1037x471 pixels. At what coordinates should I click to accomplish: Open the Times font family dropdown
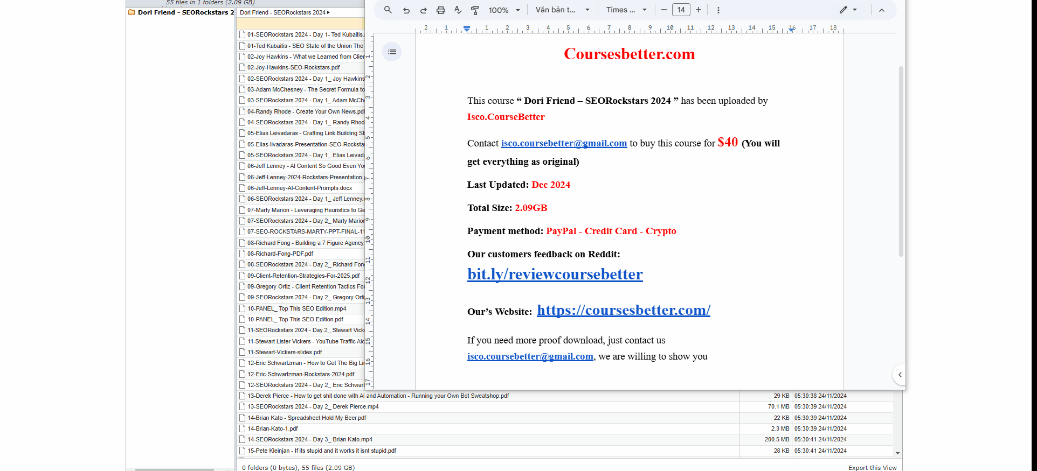coord(626,10)
